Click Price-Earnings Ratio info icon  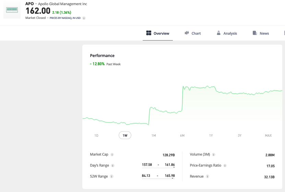tap(225, 166)
